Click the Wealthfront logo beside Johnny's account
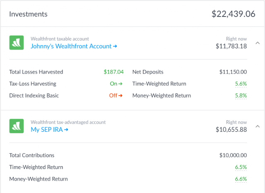Screen dimensions: 265x193 pos(17,43)
